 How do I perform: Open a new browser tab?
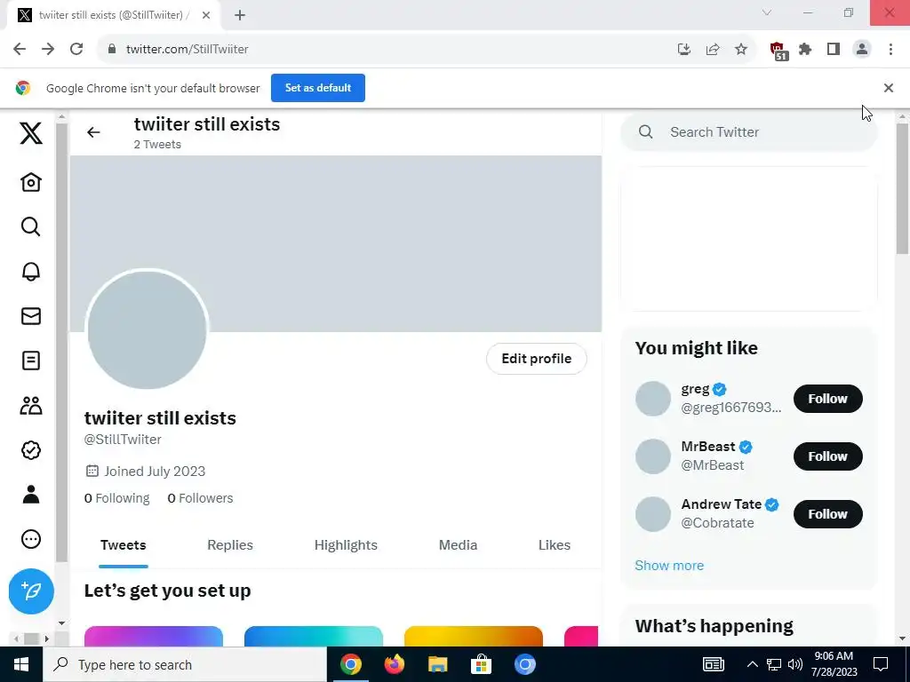coord(240,15)
